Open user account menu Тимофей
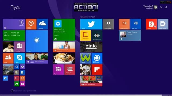The image size is (172, 96). tap(150, 7)
